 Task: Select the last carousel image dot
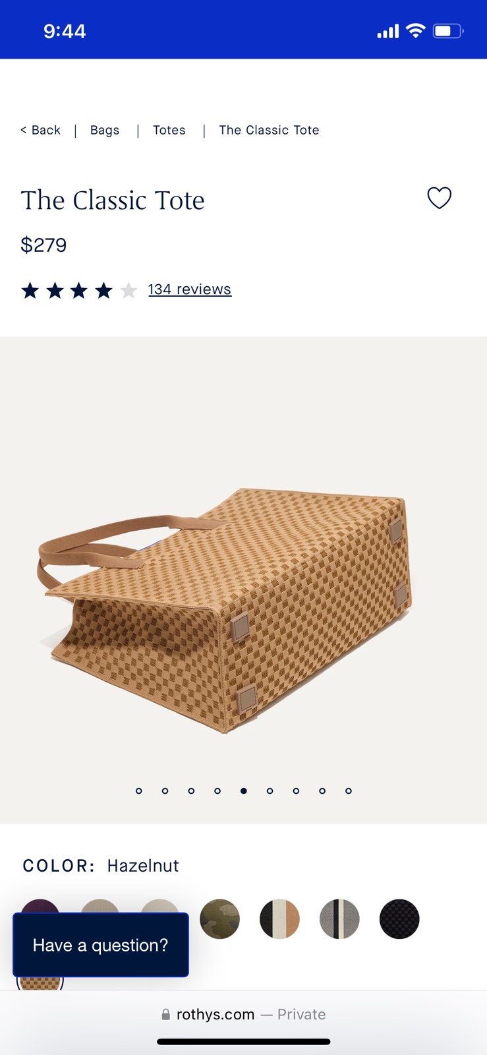(349, 791)
